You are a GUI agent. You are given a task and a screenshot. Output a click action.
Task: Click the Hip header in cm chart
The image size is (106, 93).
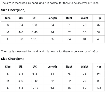point(99,67)
